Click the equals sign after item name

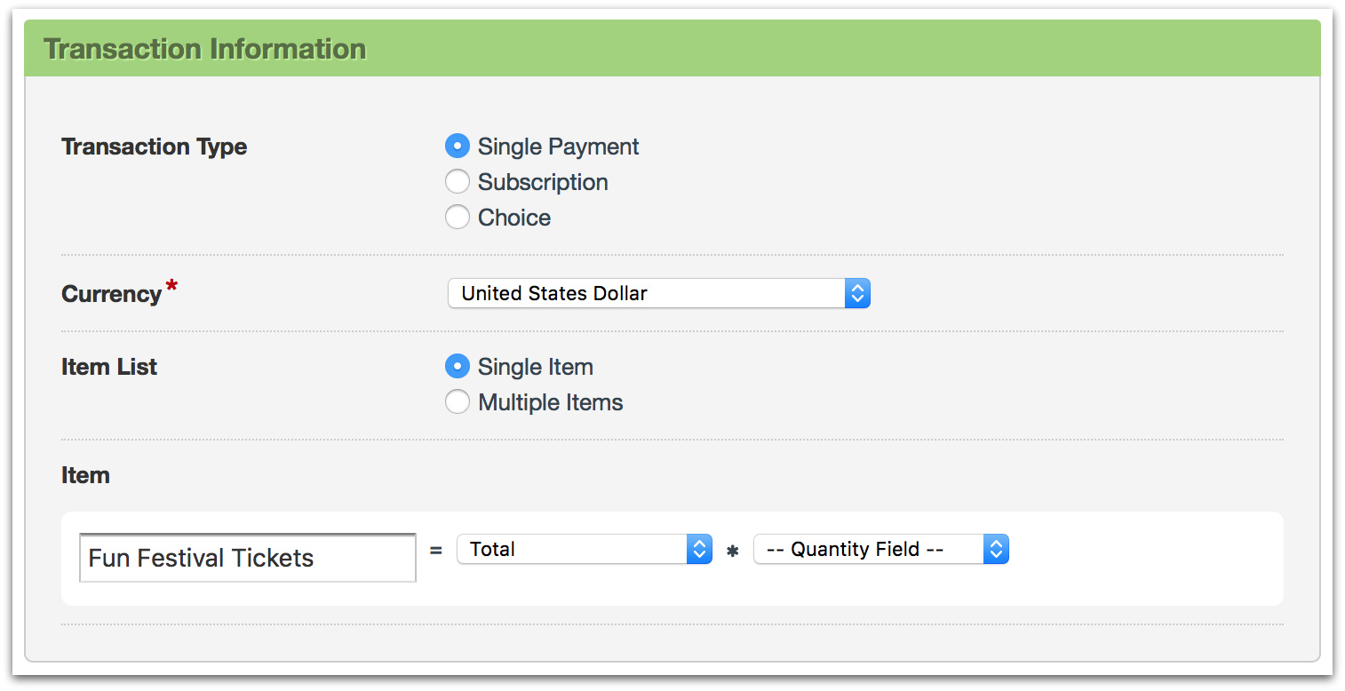435,551
